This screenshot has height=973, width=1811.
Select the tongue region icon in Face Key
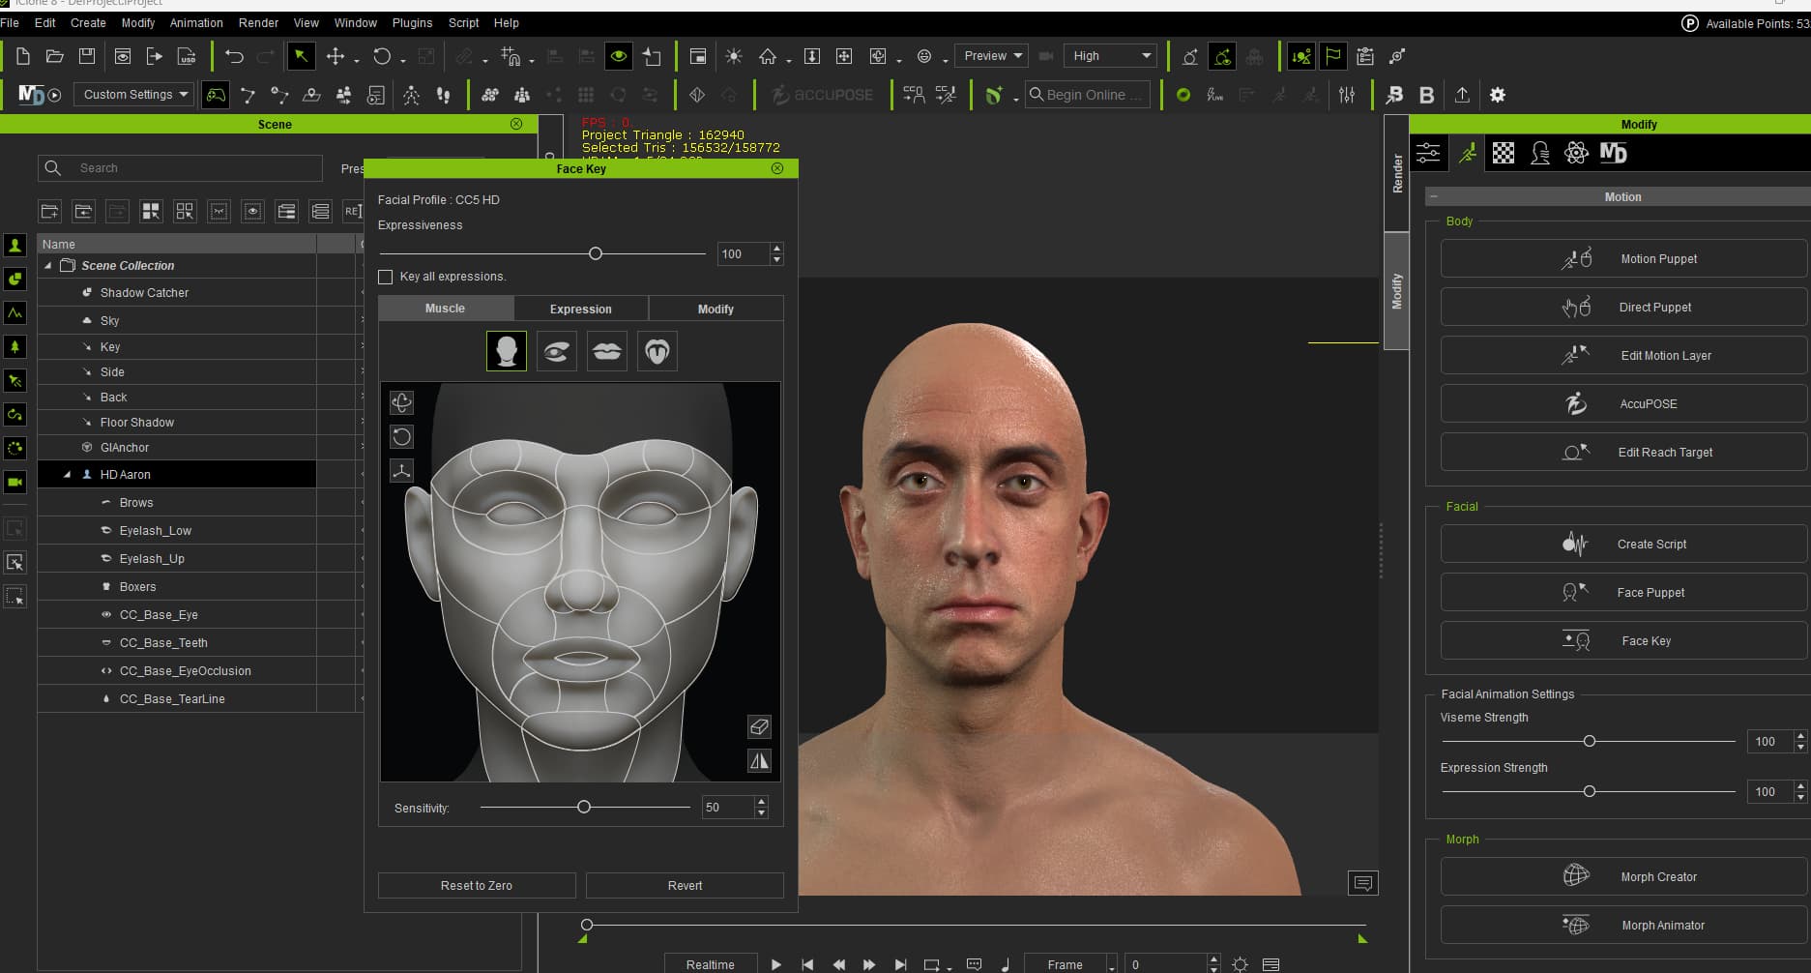657,351
